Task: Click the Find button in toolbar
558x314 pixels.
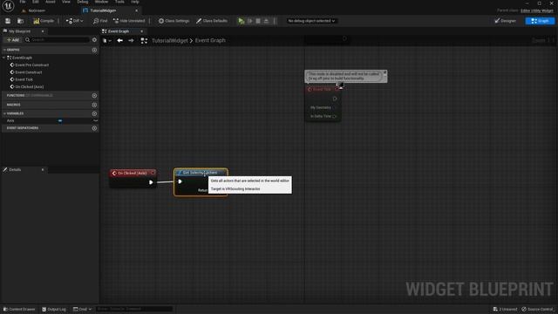Action: click(100, 21)
